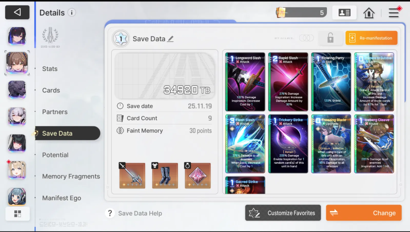Select the 30 points Faint Memory value
Image resolution: width=410 pixels, height=232 pixels.
pos(201,130)
